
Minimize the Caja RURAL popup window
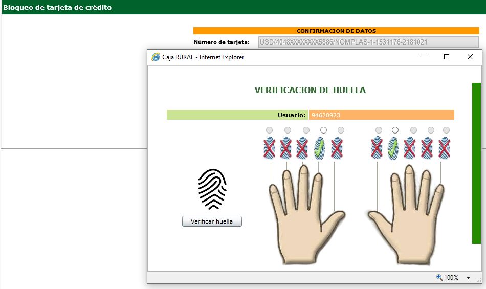(423, 57)
